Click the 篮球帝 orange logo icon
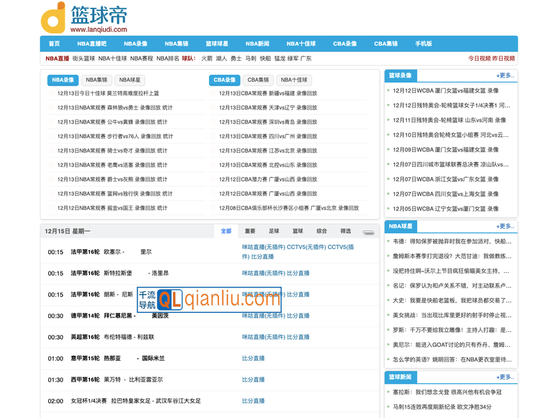Viewport: 558px width, 418px height. click(x=54, y=17)
